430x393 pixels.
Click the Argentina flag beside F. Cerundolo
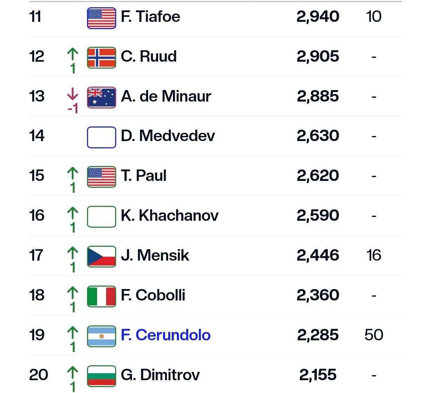pos(101,337)
